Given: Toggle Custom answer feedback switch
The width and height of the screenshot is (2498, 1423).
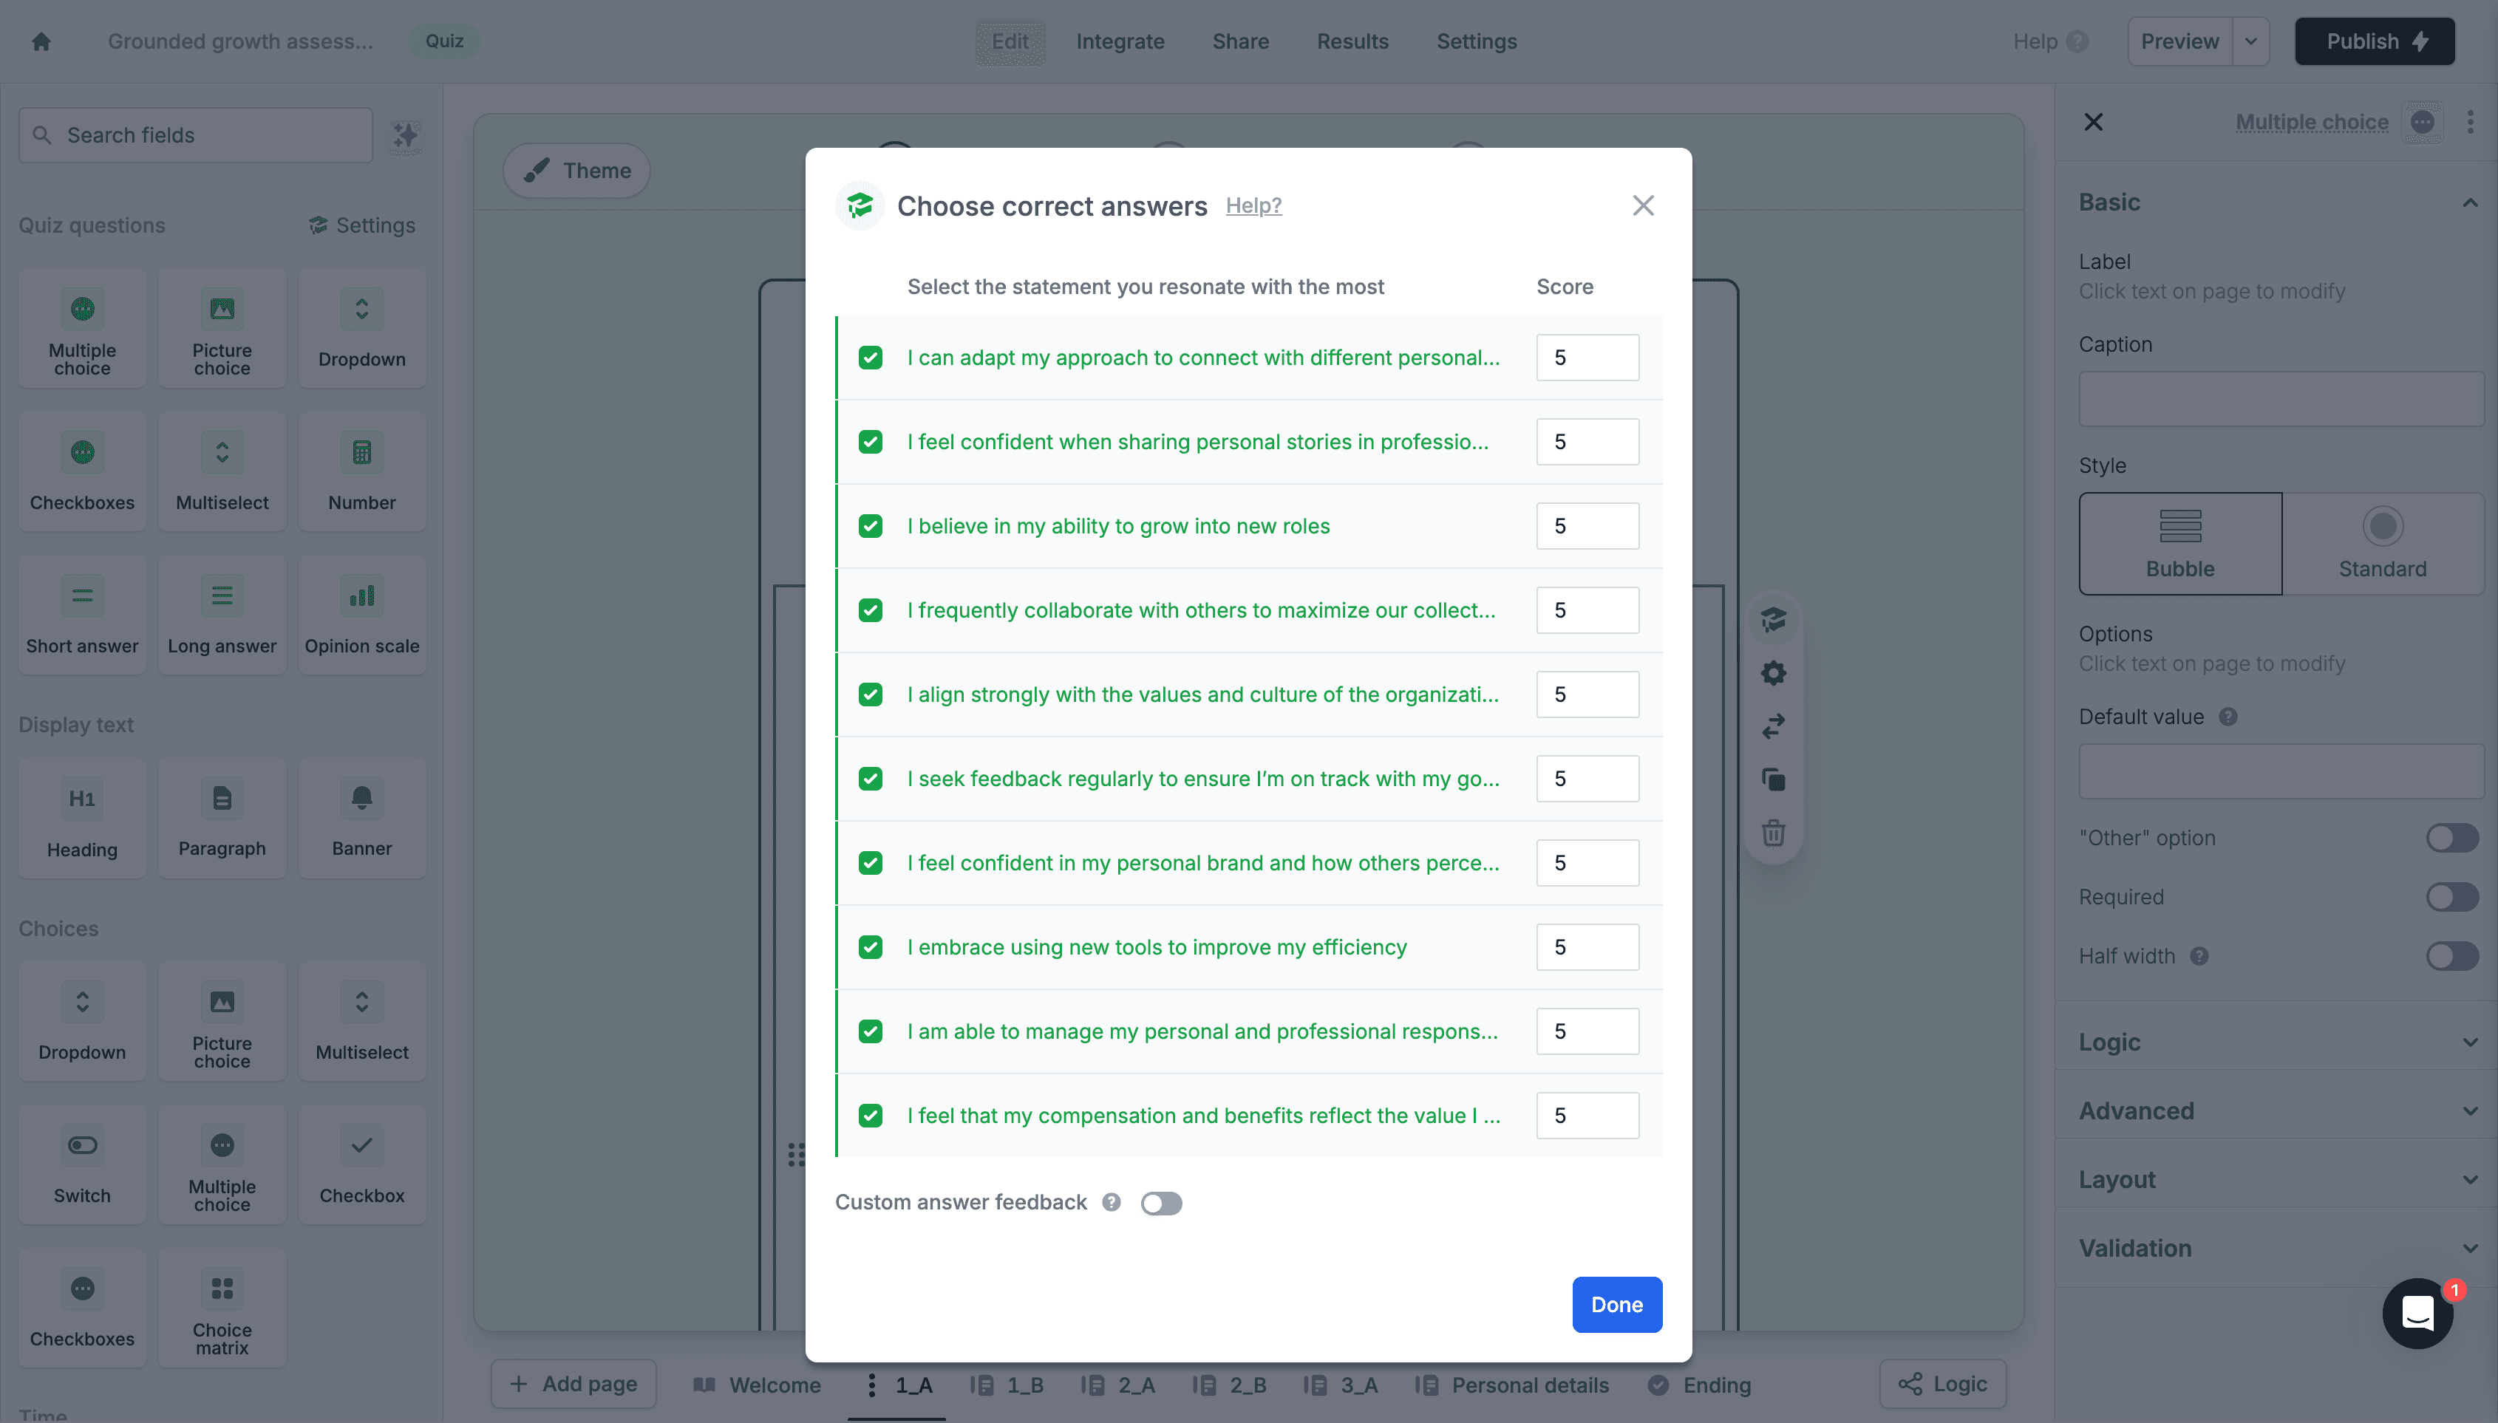Looking at the screenshot, I should 1161,1203.
